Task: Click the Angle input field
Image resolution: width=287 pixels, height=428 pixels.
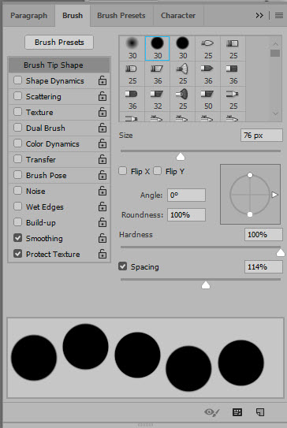Action: point(186,195)
